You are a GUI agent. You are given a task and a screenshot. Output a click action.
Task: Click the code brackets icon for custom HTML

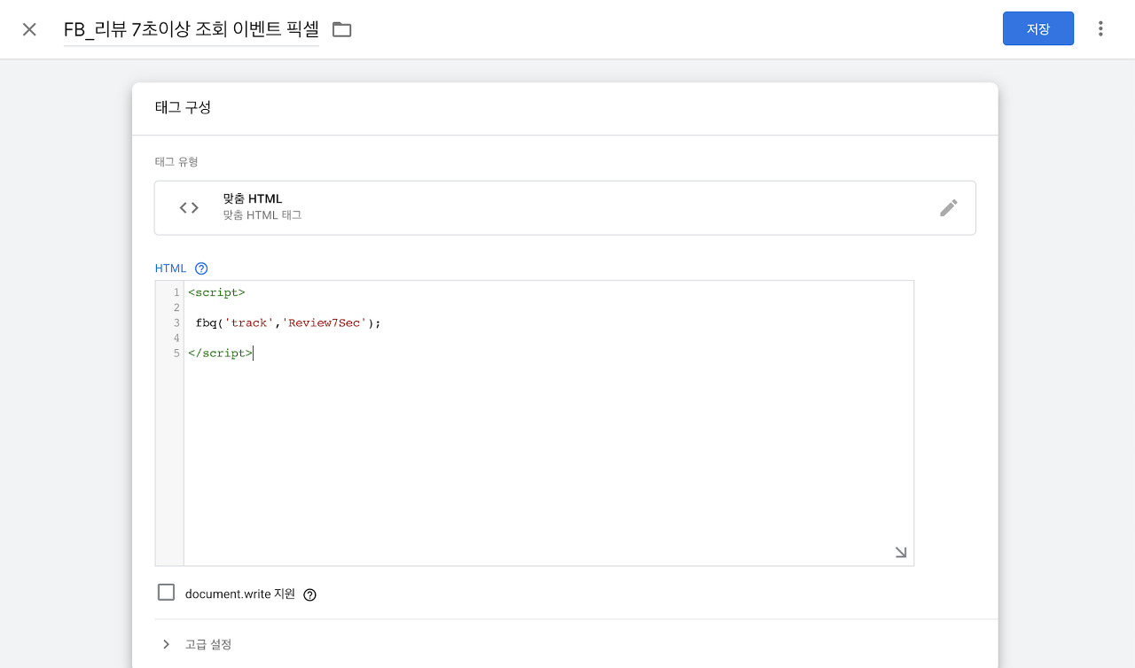click(x=189, y=207)
